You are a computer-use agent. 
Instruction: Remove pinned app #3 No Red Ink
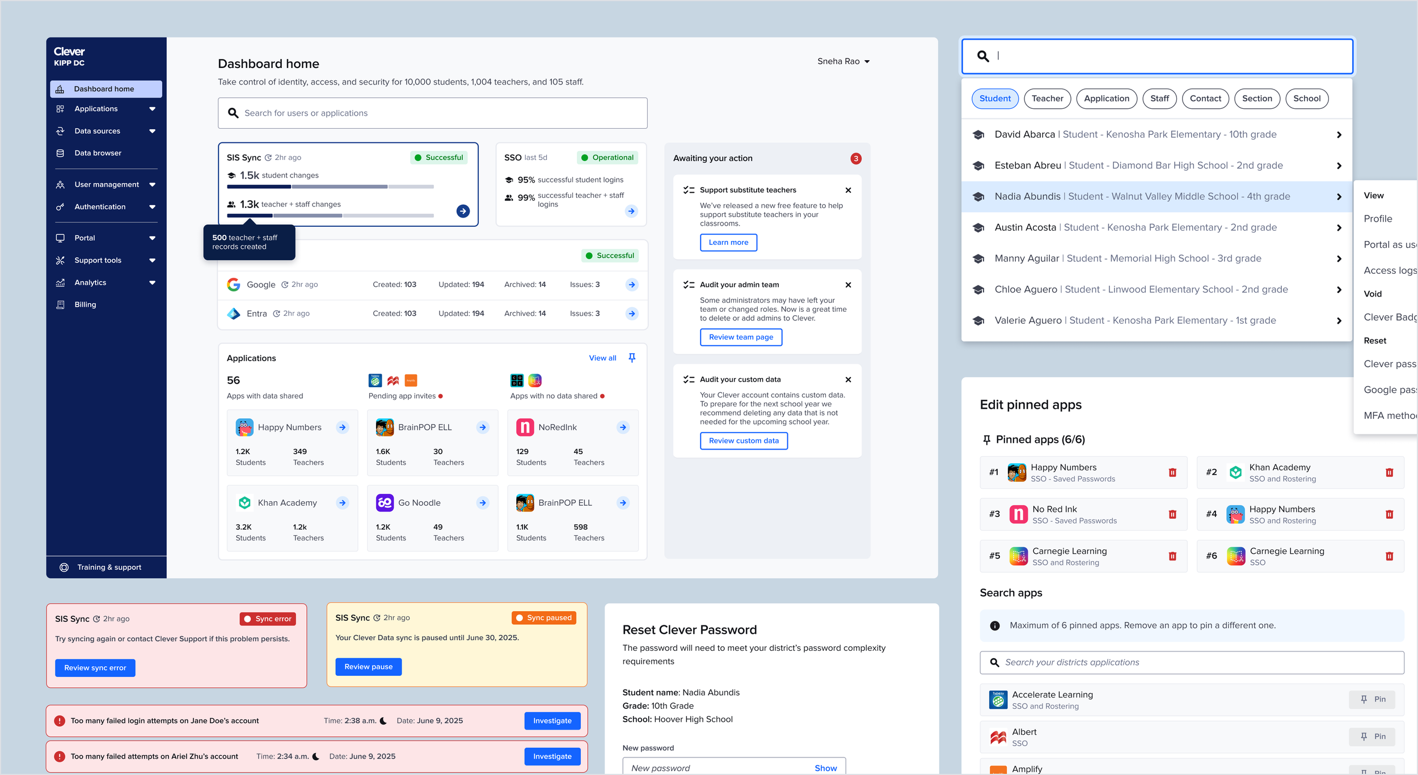pyautogui.click(x=1172, y=514)
